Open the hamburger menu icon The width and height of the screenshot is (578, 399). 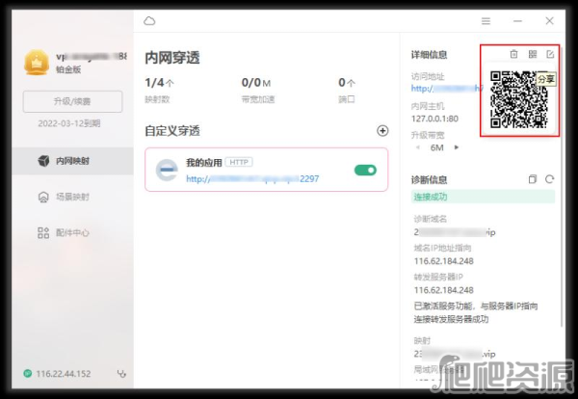(x=486, y=21)
